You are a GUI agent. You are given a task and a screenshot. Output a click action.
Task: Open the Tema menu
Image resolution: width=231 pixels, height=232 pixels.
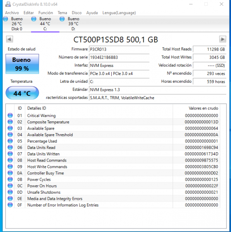click(62, 13)
